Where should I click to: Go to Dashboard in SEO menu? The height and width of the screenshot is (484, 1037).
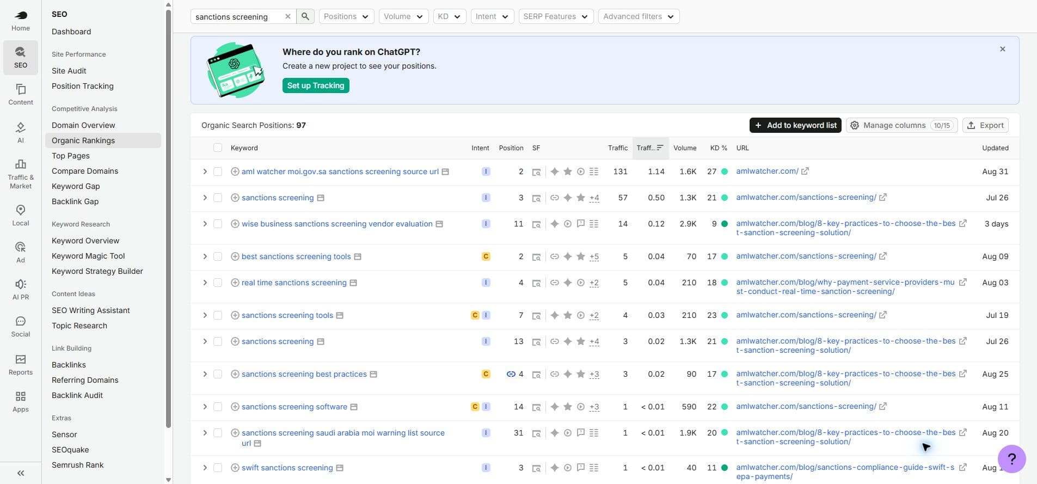click(71, 32)
